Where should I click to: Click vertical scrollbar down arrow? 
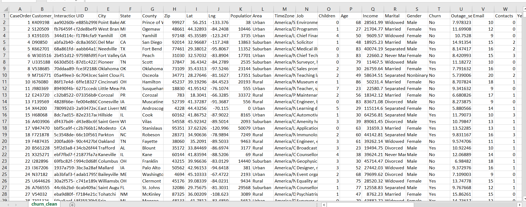pyautogui.click(x=524, y=198)
